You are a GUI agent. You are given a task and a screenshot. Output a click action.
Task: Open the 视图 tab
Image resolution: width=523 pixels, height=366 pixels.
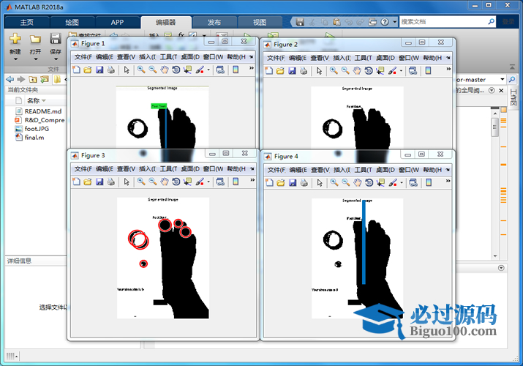(x=260, y=23)
